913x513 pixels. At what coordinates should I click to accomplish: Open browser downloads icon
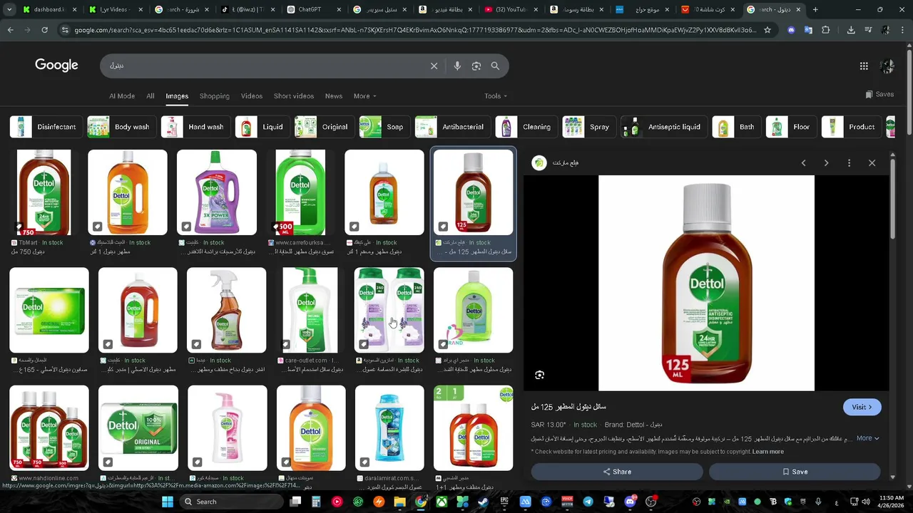[x=851, y=30]
